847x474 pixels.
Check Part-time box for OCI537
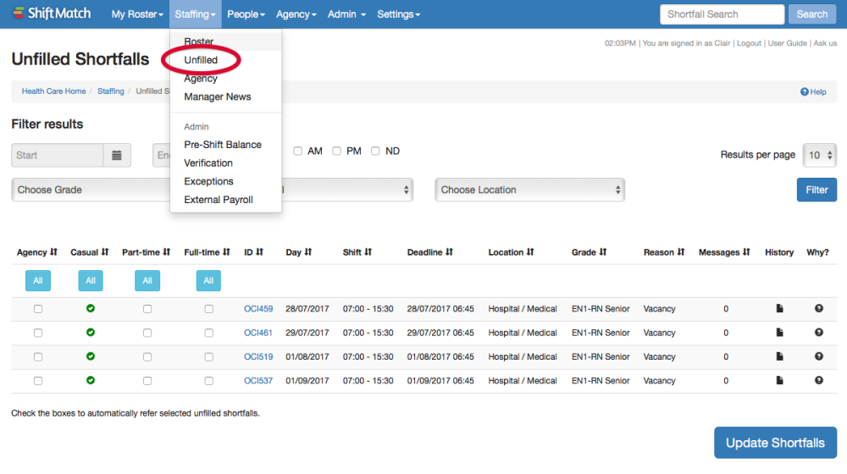click(x=147, y=381)
